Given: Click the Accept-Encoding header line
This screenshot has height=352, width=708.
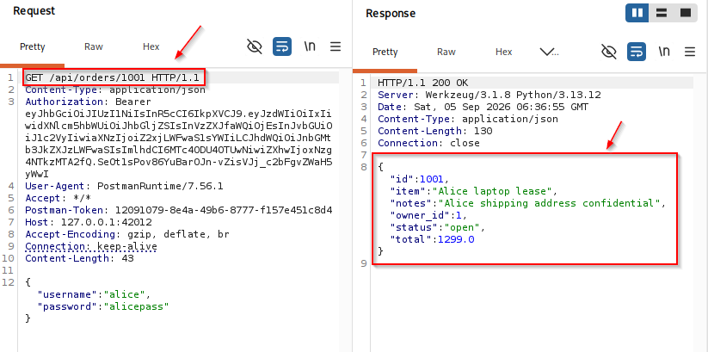Looking at the screenshot, I should pyautogui.click(x=127, y=234).
